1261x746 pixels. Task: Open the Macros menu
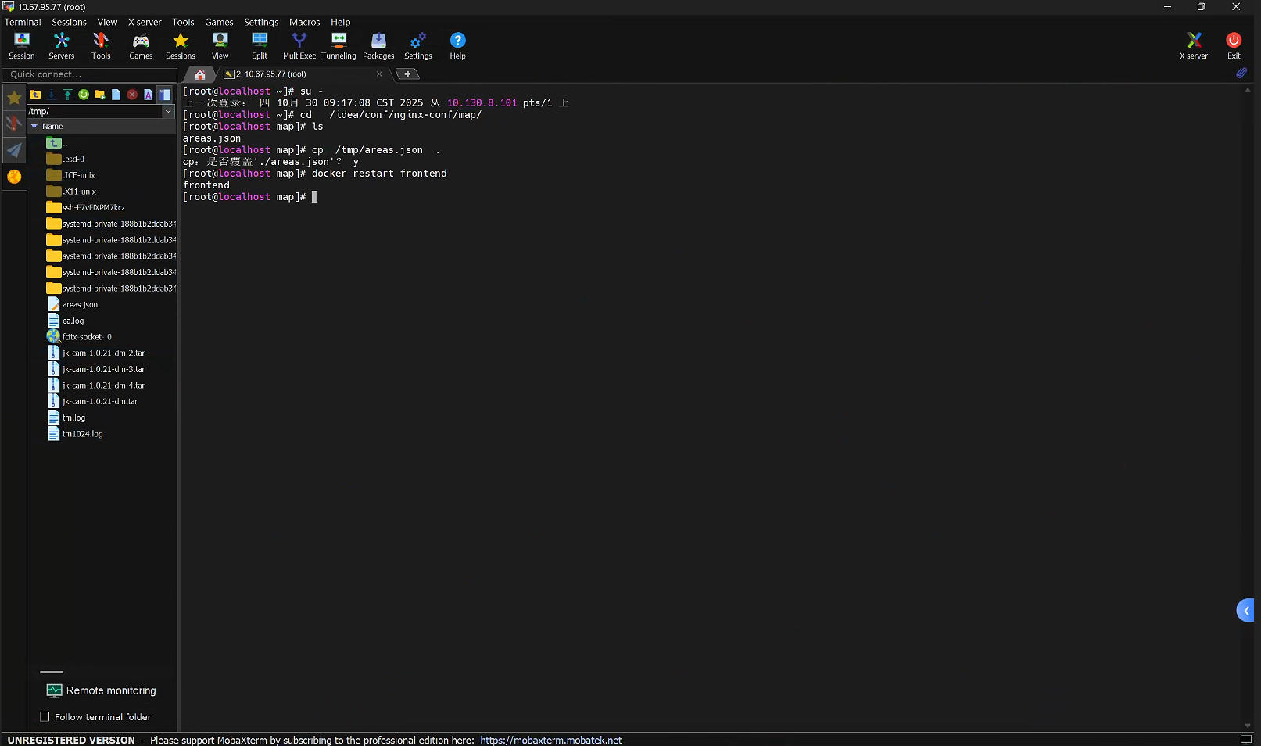point(304,22)
